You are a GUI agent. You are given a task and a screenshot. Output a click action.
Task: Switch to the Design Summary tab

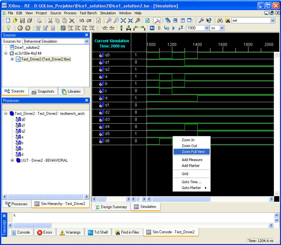click(111, 207)
